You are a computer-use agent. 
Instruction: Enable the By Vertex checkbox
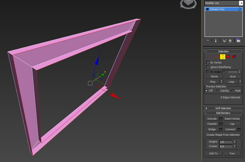[x=208, y=63]
